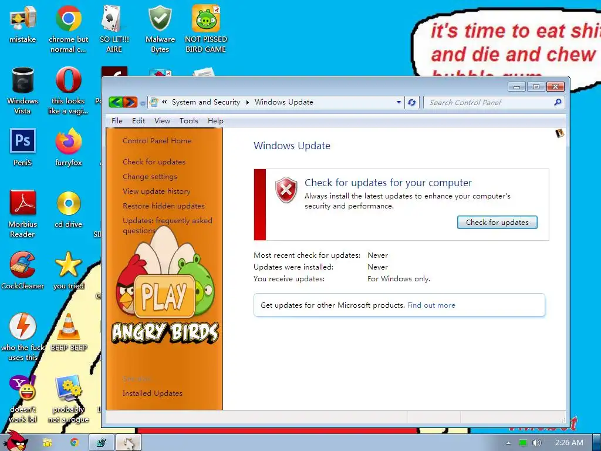Viewport: 601px width, 451px height.
Task: Click the red shield error icon
Action: (286, 190)
